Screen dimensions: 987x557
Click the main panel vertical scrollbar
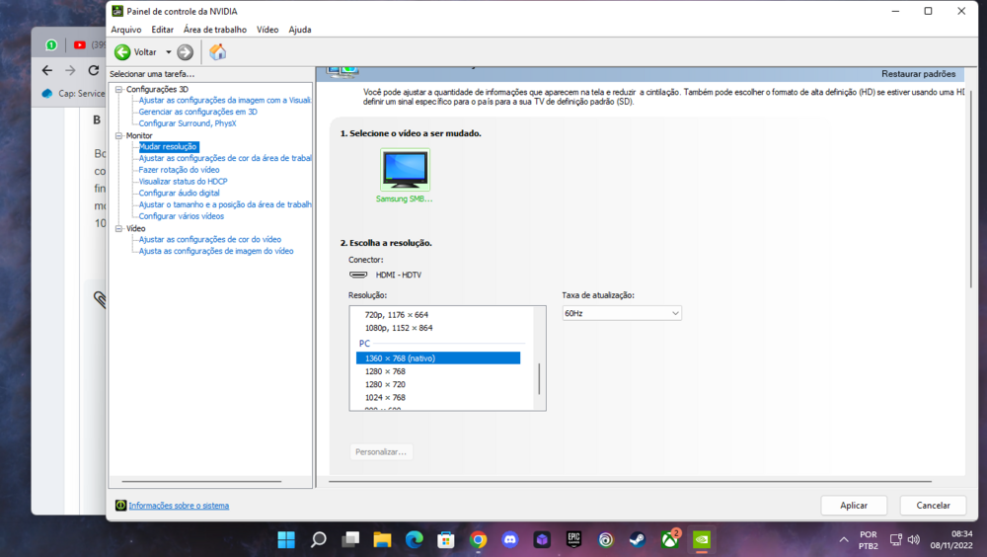(970, 189)
